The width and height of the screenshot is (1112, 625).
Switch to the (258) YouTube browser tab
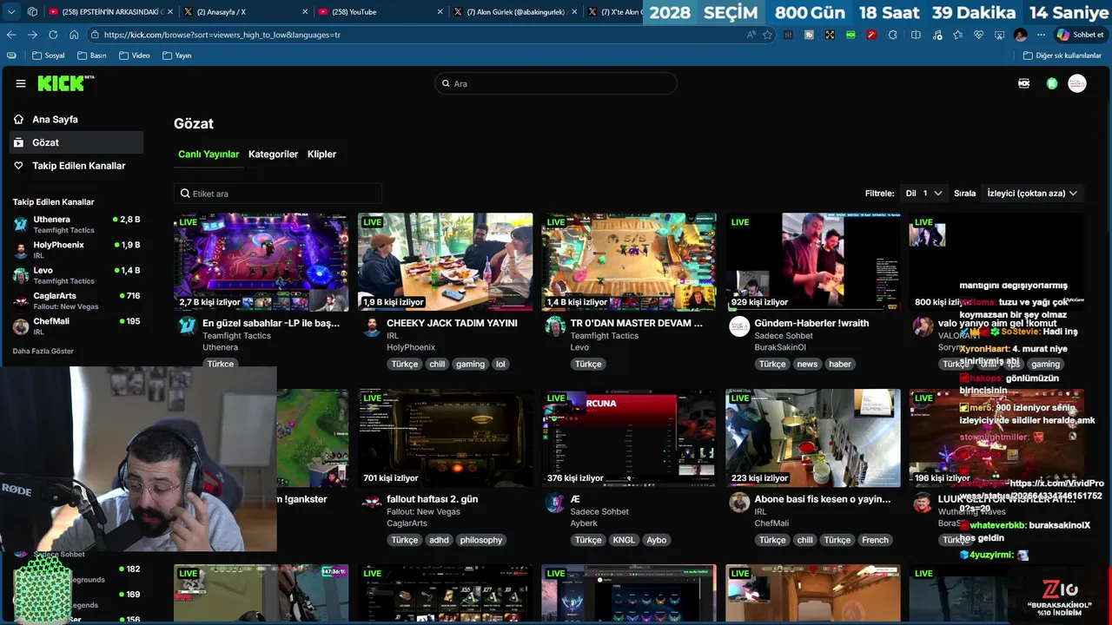379,12
